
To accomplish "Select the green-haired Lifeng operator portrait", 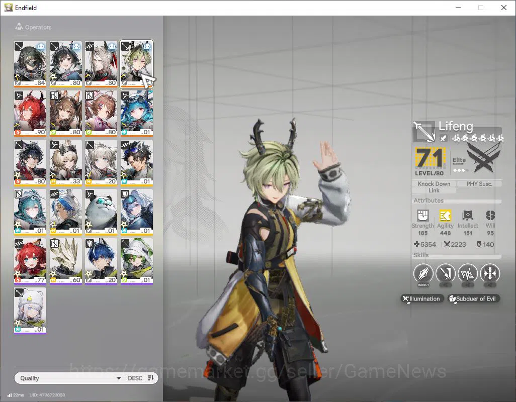I will point(137,64).
